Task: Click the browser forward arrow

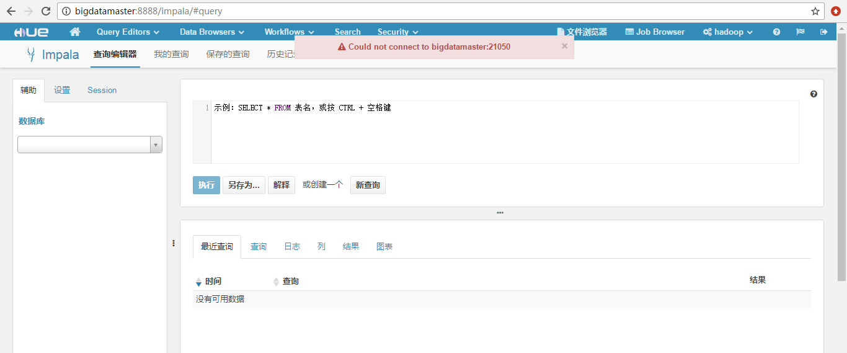Action: 29,11
